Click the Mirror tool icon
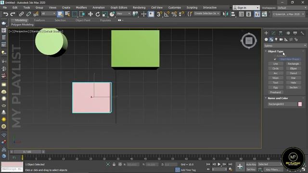 pos(226,14)
